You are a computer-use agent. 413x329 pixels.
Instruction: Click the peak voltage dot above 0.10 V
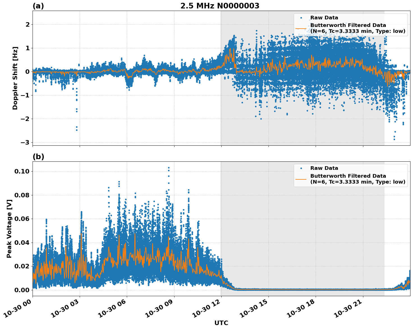click(x=169, y=167)
